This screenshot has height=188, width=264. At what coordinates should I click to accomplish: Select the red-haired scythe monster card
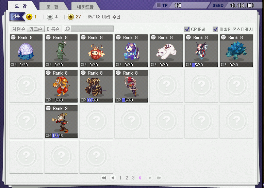point(131,86)
